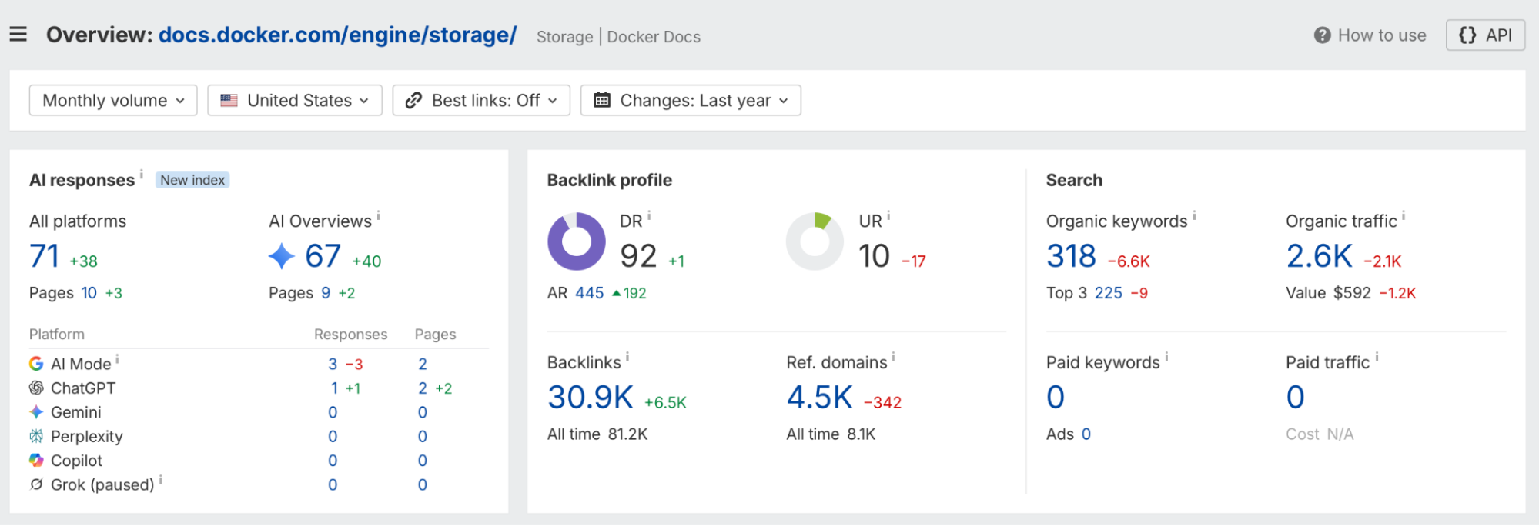The image size is (1539, 526).
Task: Click the Gemini platform icon
Action: click(36, 412)
